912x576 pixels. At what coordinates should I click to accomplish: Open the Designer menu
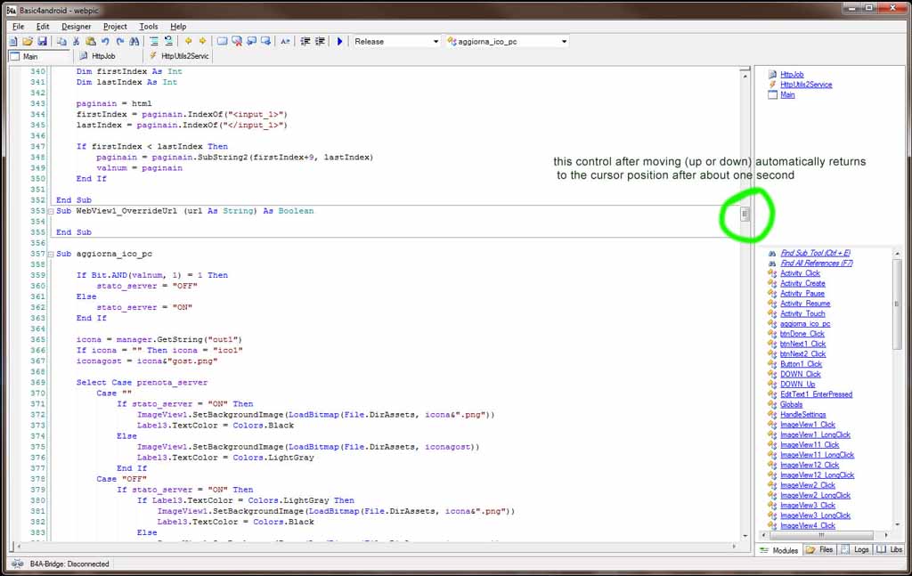[77, 26]
